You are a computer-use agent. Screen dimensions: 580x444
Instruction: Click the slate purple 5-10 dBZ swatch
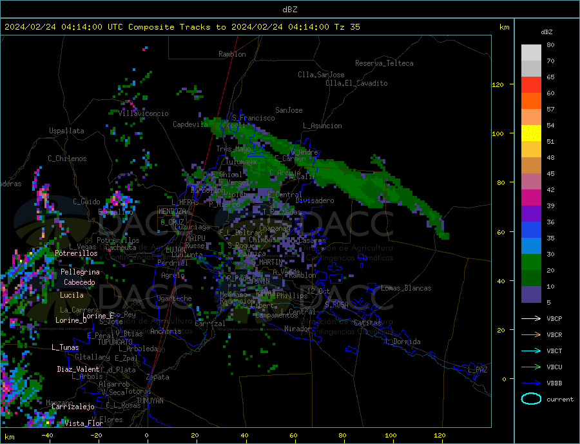531,294
